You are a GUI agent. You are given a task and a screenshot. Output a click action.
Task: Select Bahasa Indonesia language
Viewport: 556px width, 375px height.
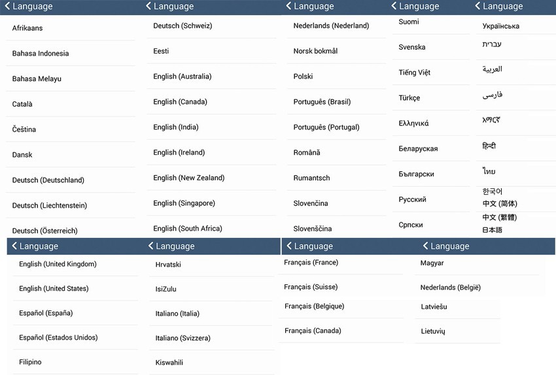[41, 54]
